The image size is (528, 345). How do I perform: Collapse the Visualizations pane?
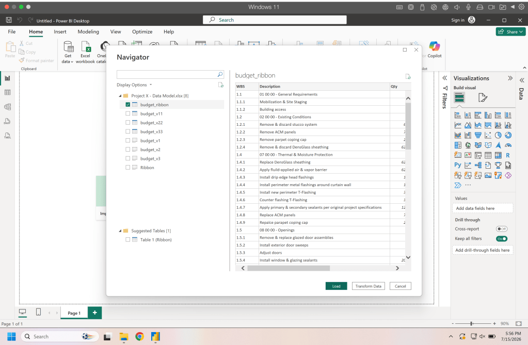[510, 78]
